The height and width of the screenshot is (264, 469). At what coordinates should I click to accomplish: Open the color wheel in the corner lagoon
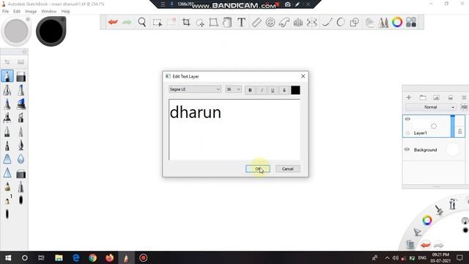pyautogui.click(x=427, y=220)
